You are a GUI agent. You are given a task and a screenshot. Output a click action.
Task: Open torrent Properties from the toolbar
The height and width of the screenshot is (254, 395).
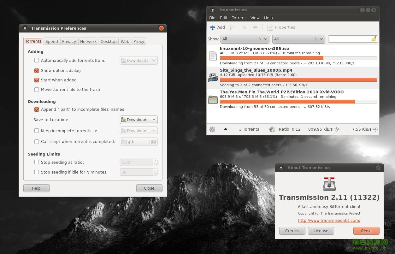click(281, 27)
